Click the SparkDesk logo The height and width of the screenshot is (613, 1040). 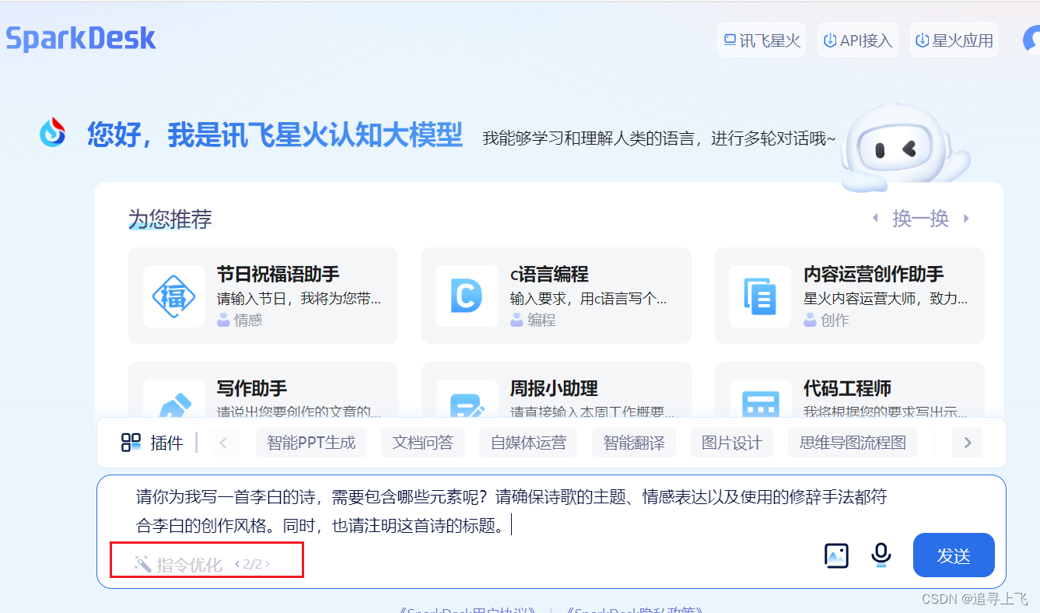pyautogui.click(x=81, y=39)
